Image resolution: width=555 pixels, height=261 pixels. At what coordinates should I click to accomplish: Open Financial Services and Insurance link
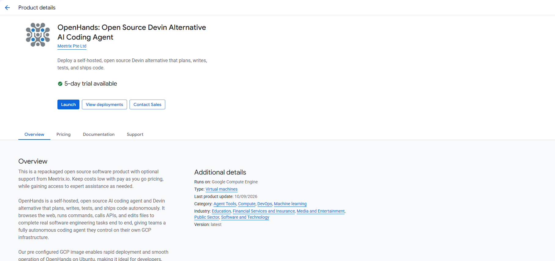click(264, 211)
